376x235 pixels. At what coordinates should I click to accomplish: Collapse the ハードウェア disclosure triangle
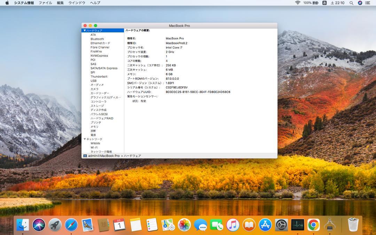(84, 30)
